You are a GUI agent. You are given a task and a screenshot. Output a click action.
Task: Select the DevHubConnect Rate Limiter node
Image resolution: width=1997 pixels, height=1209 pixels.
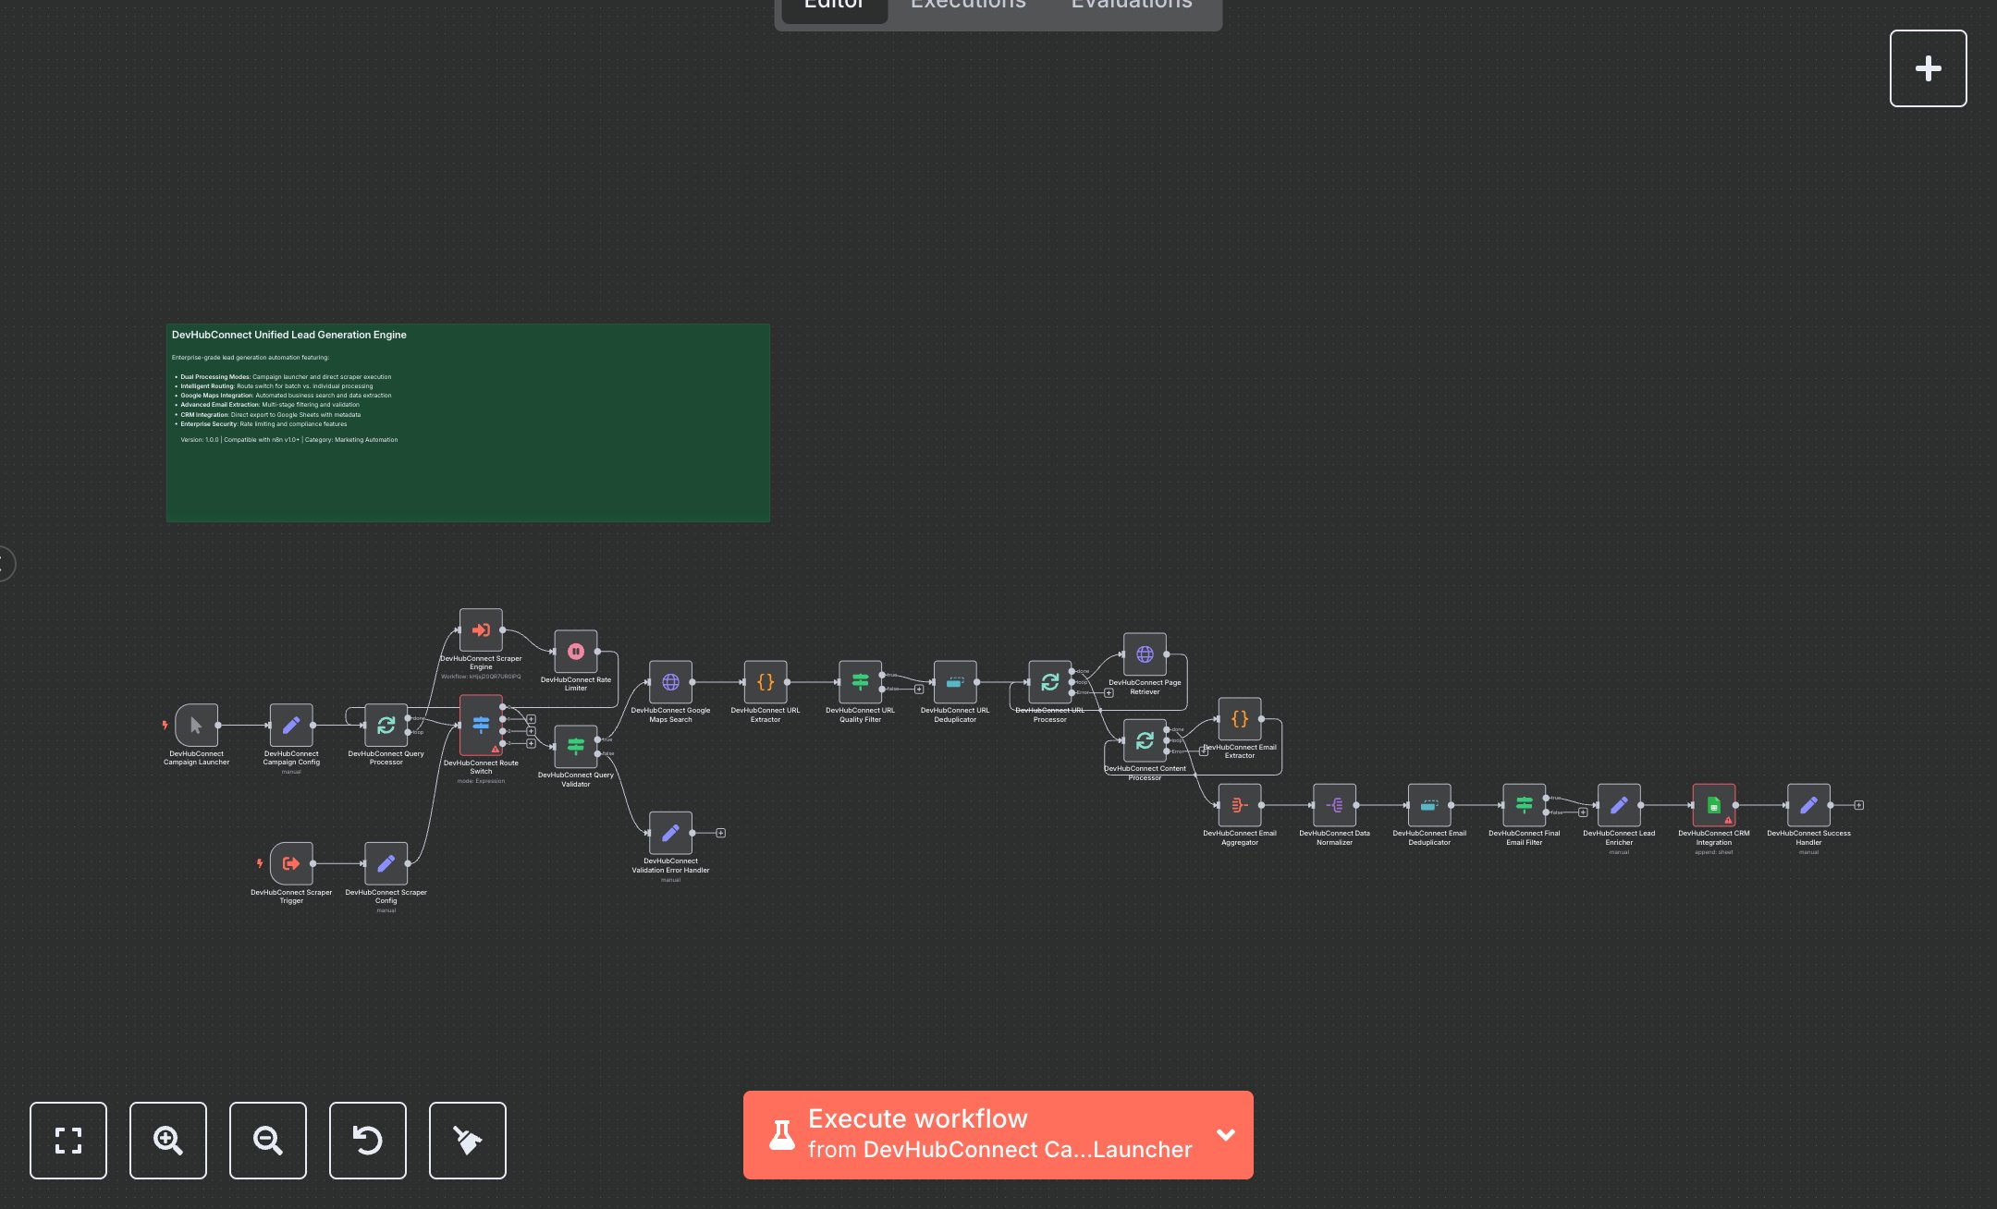[576, 653]
